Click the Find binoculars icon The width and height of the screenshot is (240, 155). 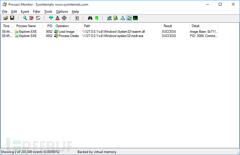coord(90,18)
